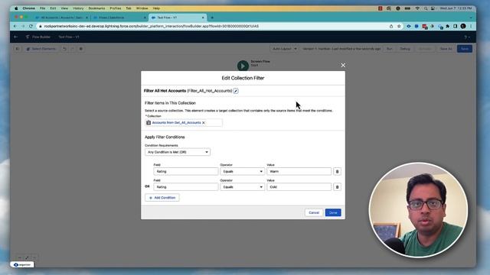Image resolution: width=490 pixels, height=275 pixels.
Task: Click the Save As button
Action: point(446,49)
